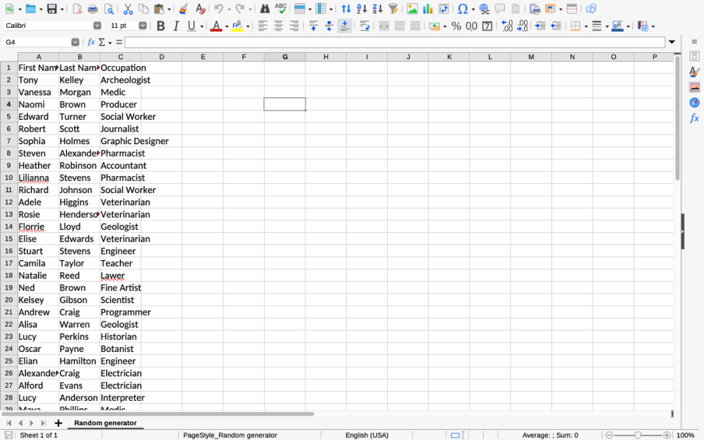Click the Copy icon
The height and width of the screenshot is (440, 704).
(x=143, y=8)
